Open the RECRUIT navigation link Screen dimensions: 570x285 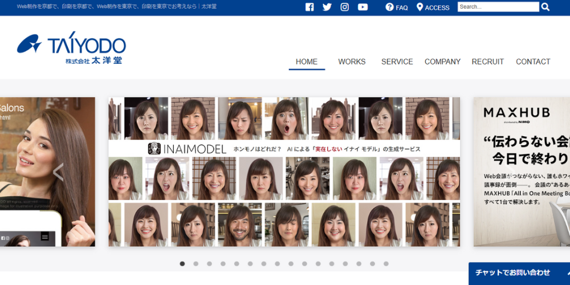click(x=488, y=62)
